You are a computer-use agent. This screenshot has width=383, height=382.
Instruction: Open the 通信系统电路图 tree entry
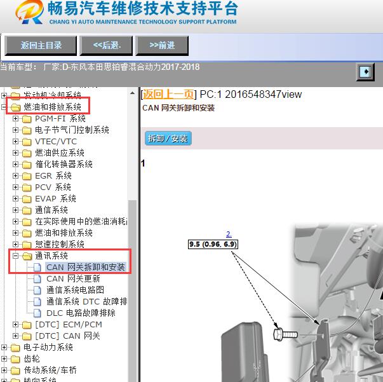click(x=75, y=290)
